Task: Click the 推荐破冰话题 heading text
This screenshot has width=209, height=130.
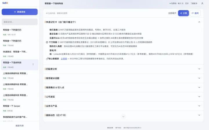Action: [53, 78]
